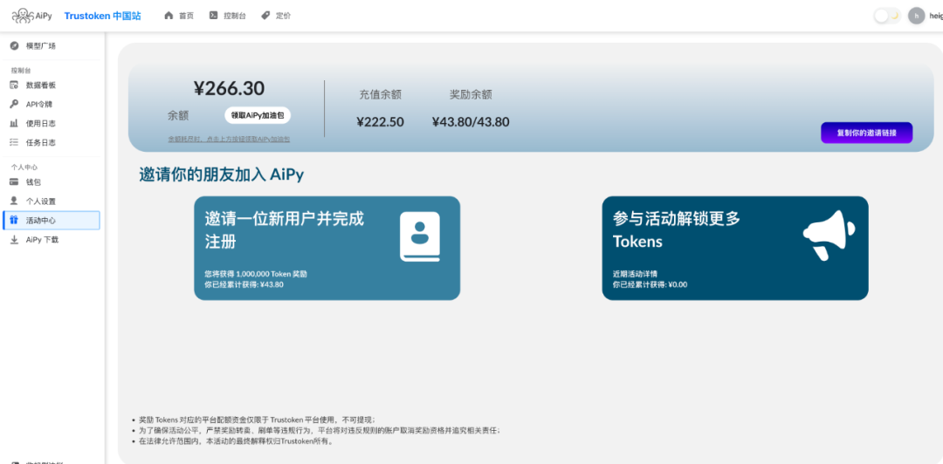Click the 近期活动详情 text
The height and width of the screenshot is (464, 943).
tap(635, 274)
